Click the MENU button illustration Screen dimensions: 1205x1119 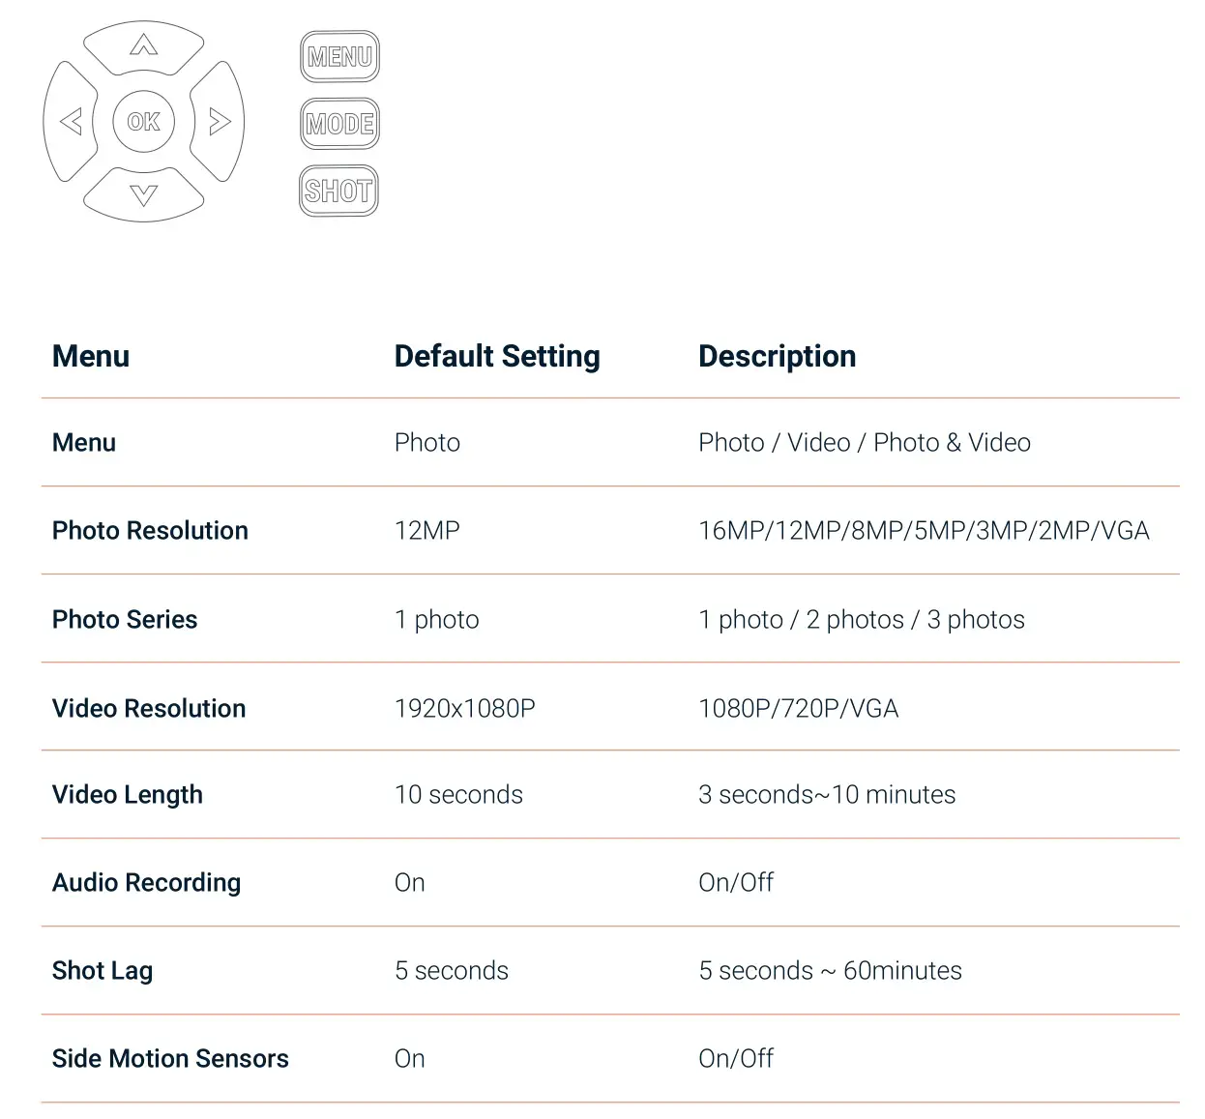(339, 57)
